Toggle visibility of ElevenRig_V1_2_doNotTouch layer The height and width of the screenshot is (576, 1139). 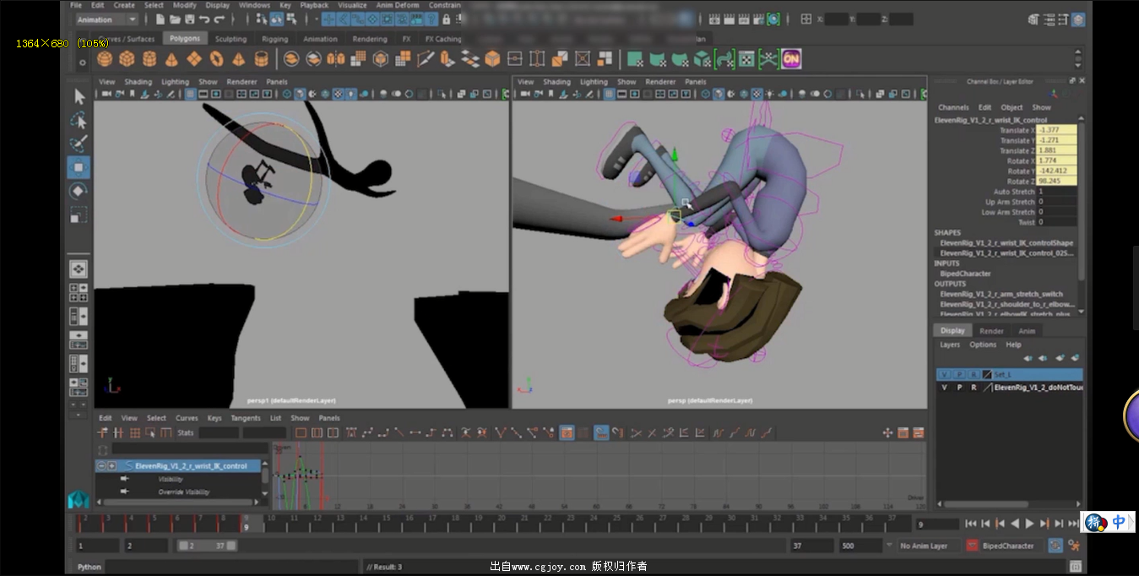pos(944,388)
